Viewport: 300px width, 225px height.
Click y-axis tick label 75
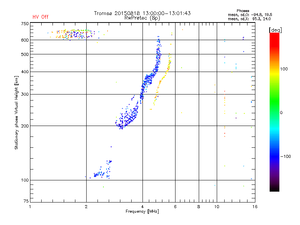(x=26, y=201)
